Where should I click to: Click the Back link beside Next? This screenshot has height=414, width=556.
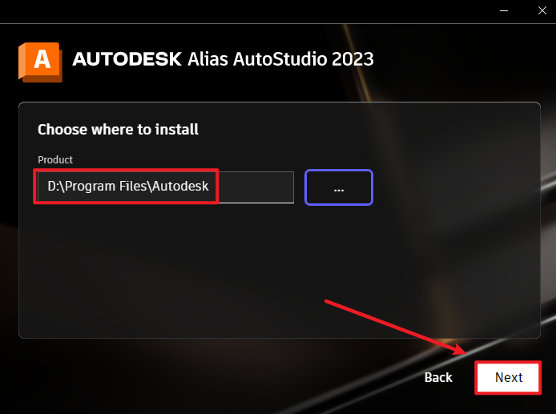[438, 377]
